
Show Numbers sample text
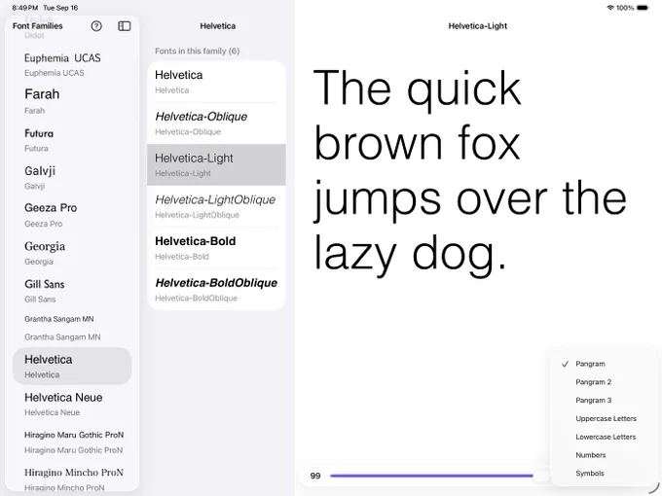click(605, 455)
